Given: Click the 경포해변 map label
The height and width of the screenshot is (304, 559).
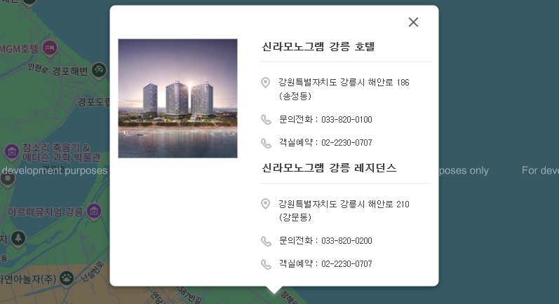Looking at the screenshot, I should pyautogui.click(x=70, y=71).
